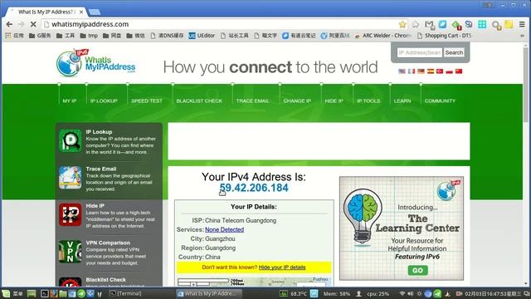Click the page vertical scrollbar thumb

point(525,84)
